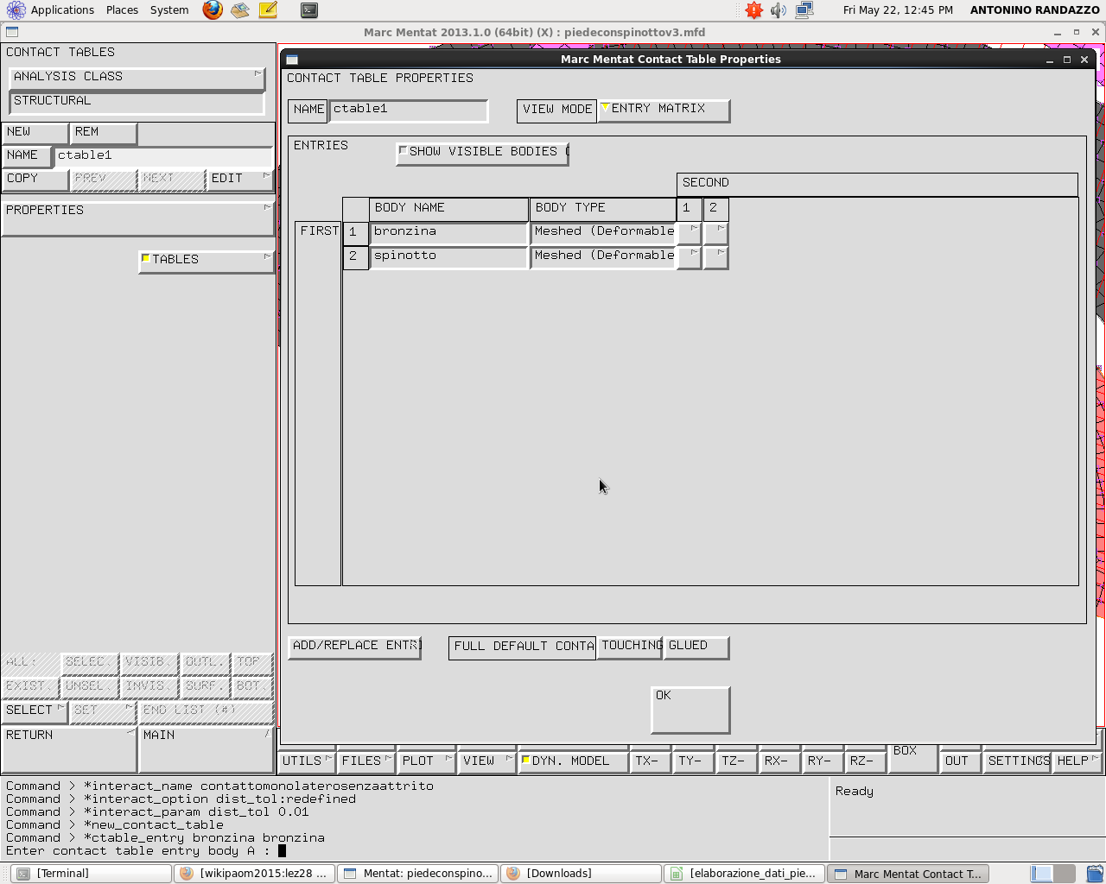Image resolution: width=1106 pixels, height=884 pixels.
Task: Click TX- translate button
Action: coord(650,761)
